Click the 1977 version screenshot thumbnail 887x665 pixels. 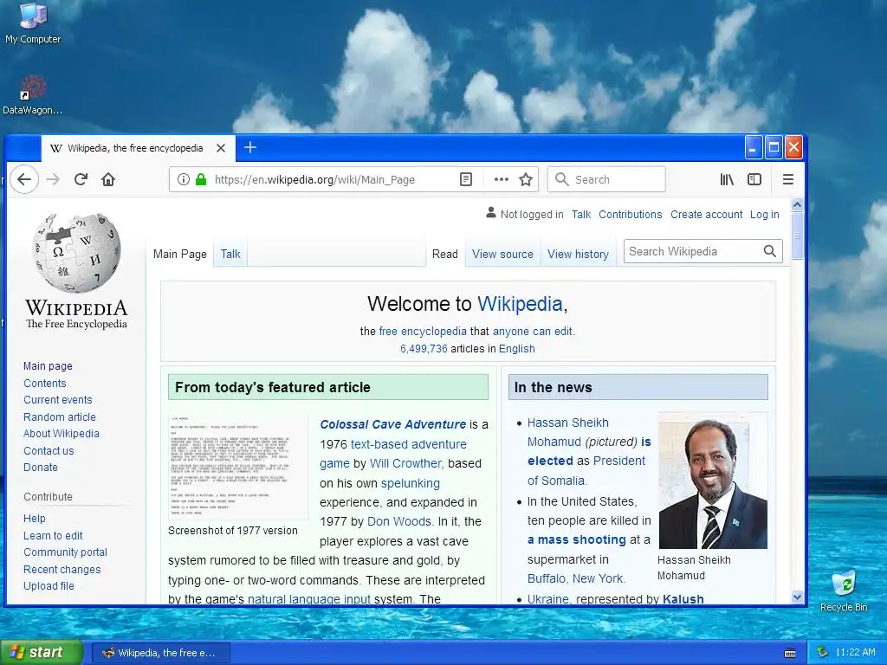click(237, 468)
